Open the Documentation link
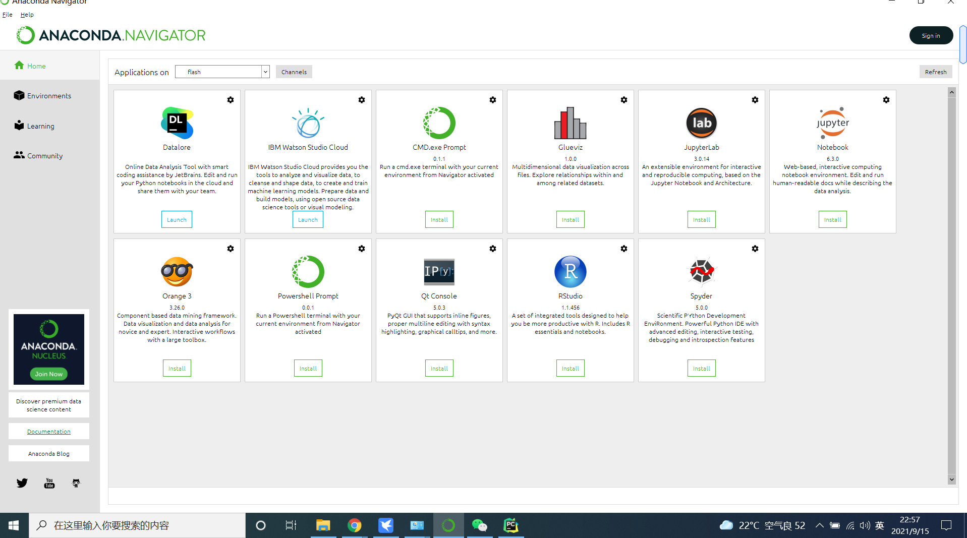967x538 pixels. (x=49, y=431)
